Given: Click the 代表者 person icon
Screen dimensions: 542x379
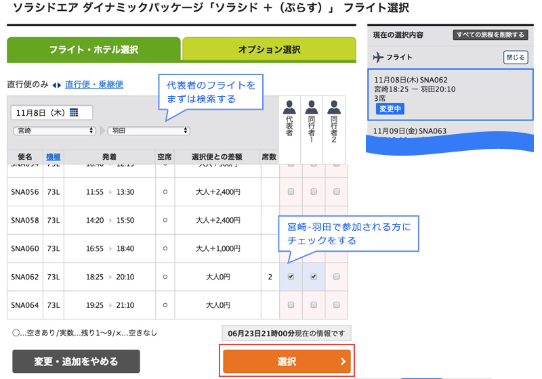Looking at the screenshot, I should pyautogui.click(x=289, y=107).
